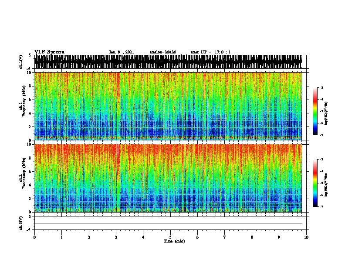Select the date text "Jan. 9, 2021"
This screenshot has height=266, width=345.
(x=122, y=52)
